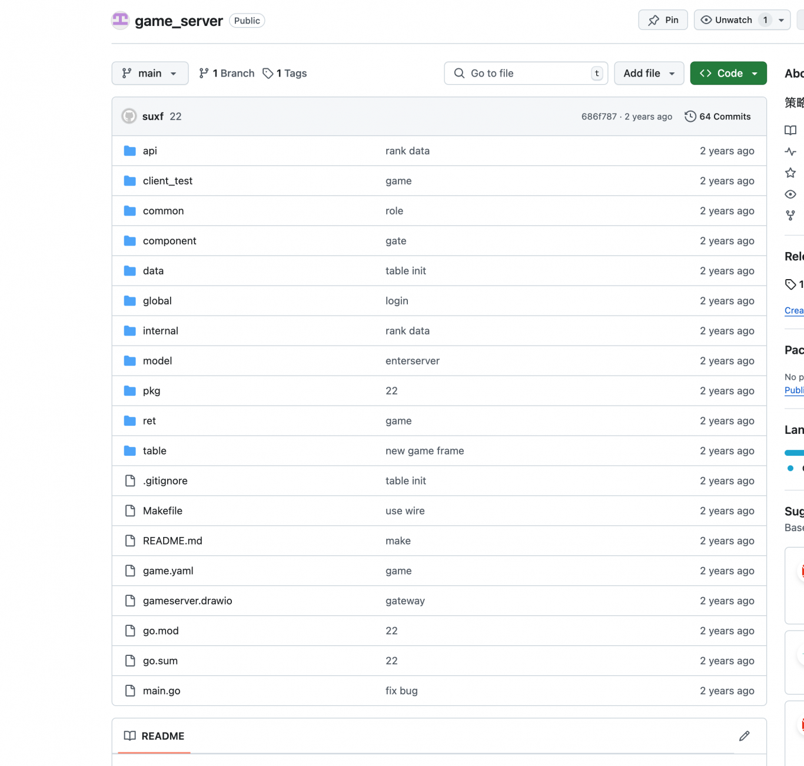804x766 pixels.
Task: Open the 'new game frame' commit message
Action: pyautogui.click(x=425, y=451)
